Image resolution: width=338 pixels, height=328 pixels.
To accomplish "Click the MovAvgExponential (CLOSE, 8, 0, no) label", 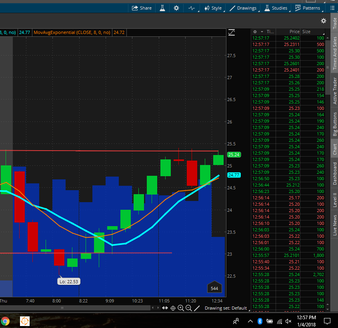I will pos(72,32).
